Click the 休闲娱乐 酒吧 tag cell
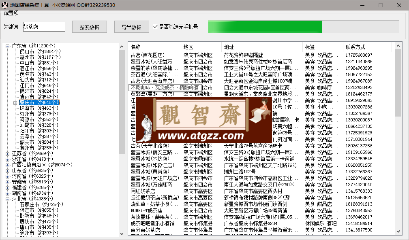Screen dimensions: 409x240 tap(321, 223)
